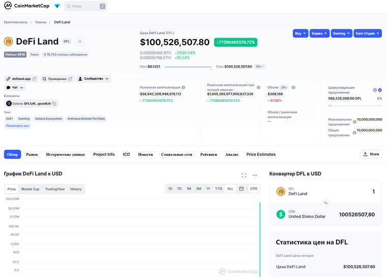
Task: Set chart range to 1D
Action: [170, 188]
